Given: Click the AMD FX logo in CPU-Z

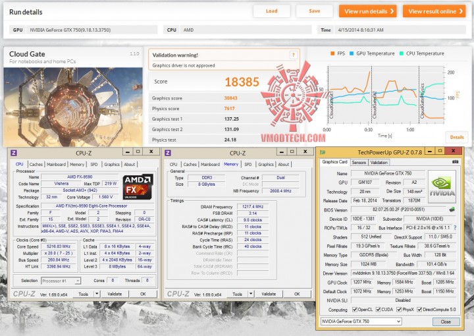Looking at the screenshot, I should pyautogui.click(x=138, y=186).
